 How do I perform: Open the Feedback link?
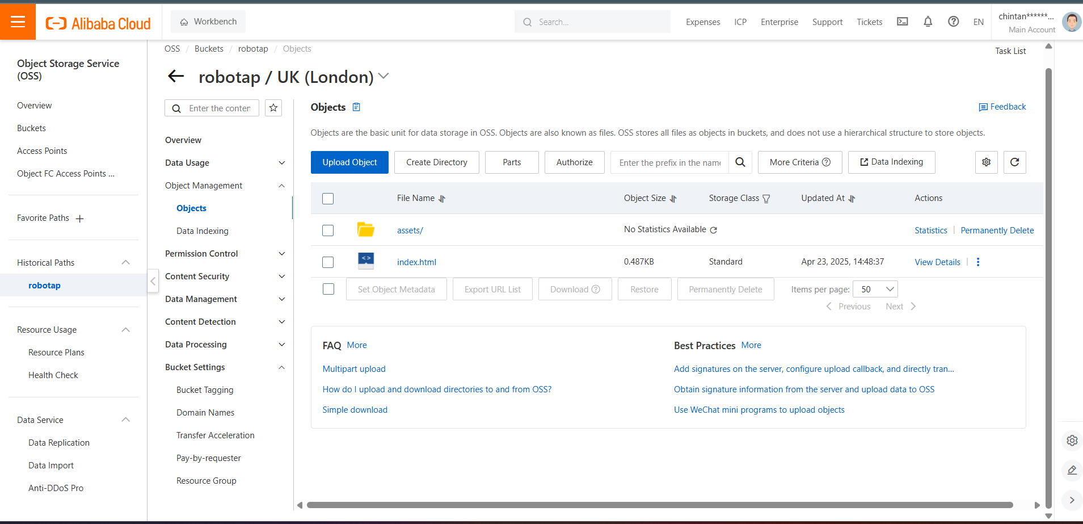(1002, 107)
